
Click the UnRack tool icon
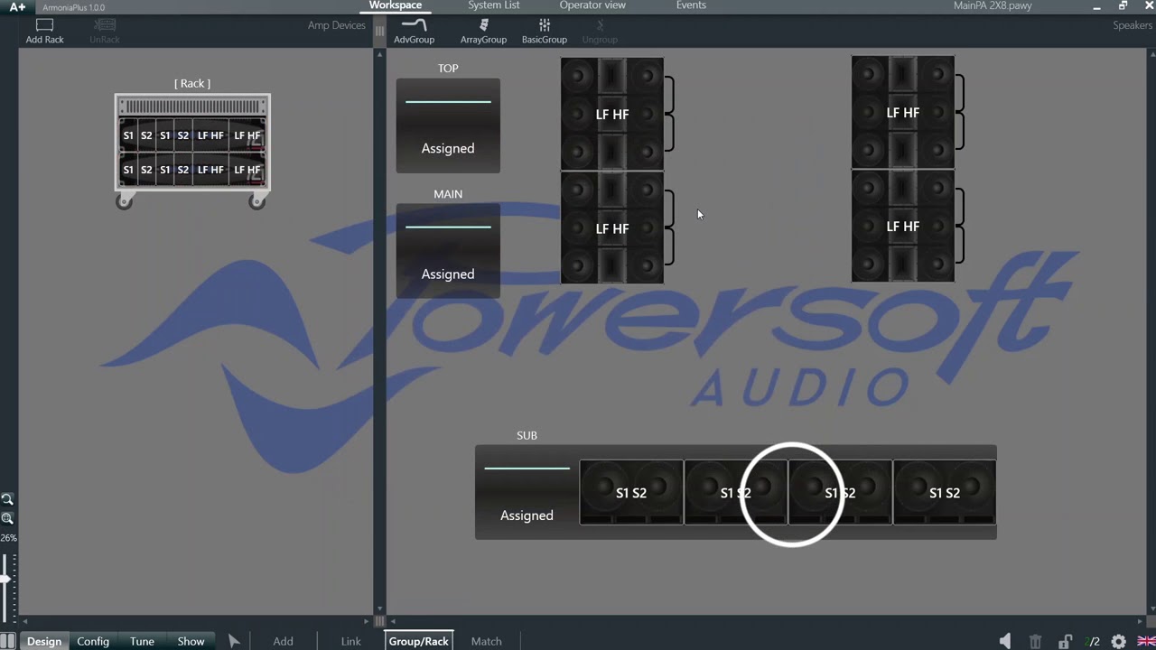coord(105,25)
